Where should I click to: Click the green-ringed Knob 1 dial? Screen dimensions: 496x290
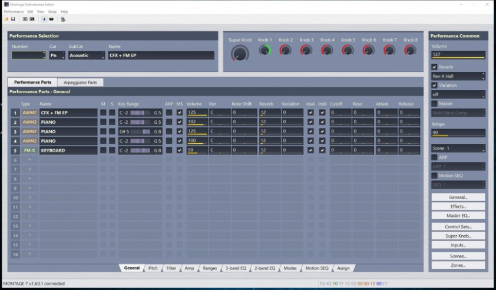pyautogui.click(x=265, y=51)
